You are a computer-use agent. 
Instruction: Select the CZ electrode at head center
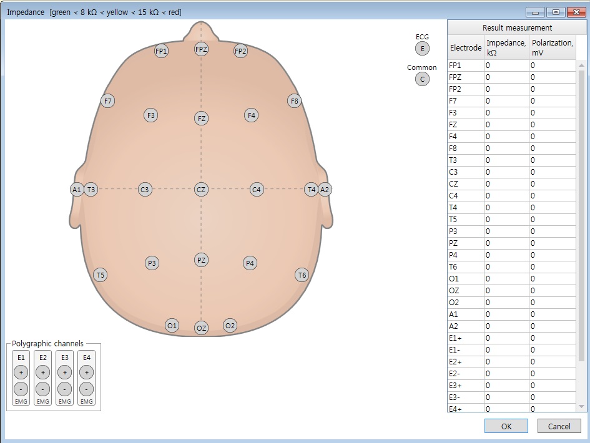200,189
